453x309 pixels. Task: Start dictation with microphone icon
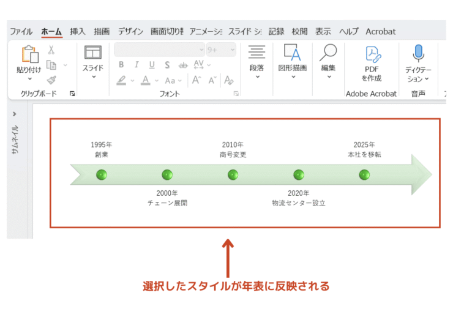[x=418, y=53]
